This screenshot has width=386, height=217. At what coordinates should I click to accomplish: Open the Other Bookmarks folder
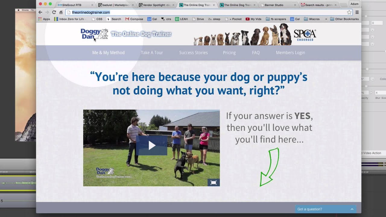coord(344,19)
